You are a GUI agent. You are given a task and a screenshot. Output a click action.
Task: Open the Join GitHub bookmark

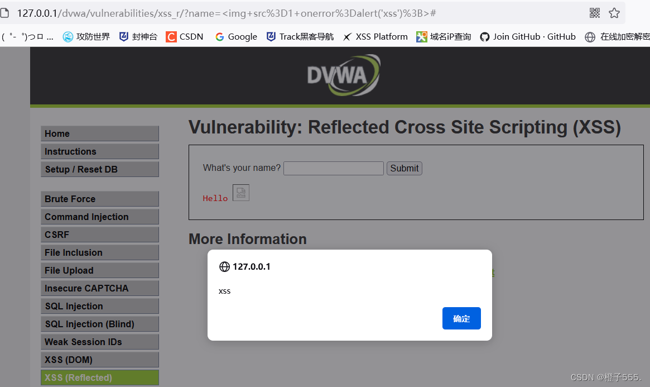[528, 36]
